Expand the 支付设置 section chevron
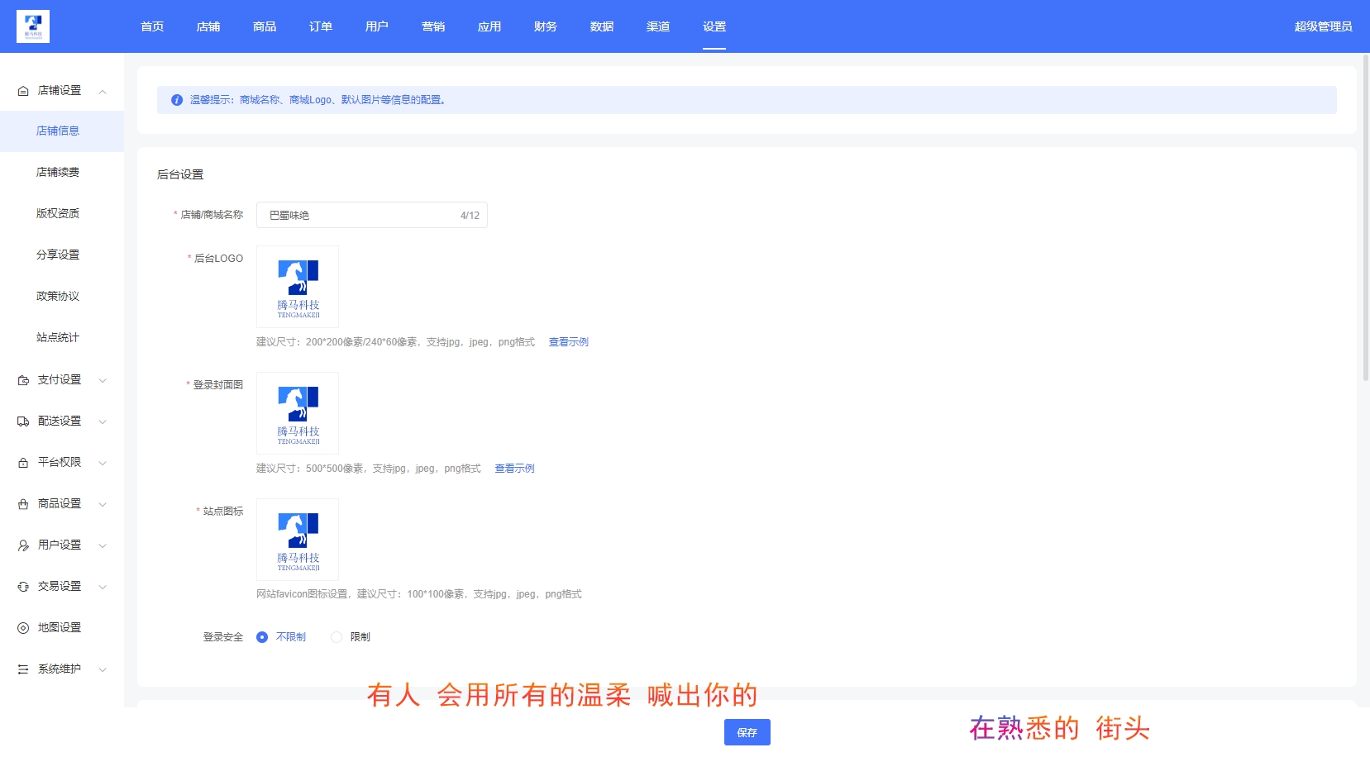 103,380
